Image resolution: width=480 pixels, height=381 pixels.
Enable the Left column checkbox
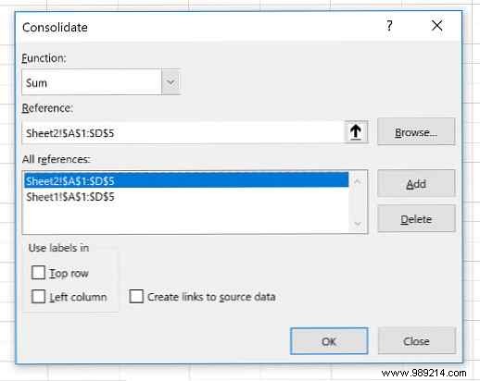39,297
